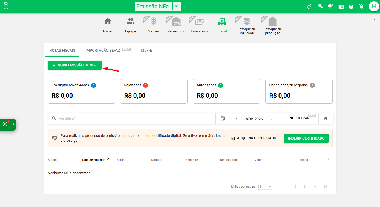Open Estoque de insumos module

247,26
